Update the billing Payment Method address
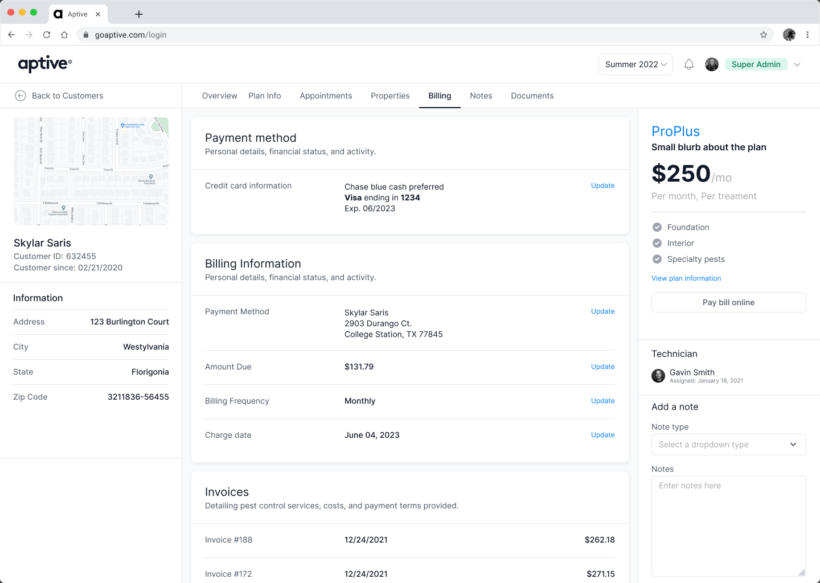Viewport: 820px width, 583px height. 603,311
